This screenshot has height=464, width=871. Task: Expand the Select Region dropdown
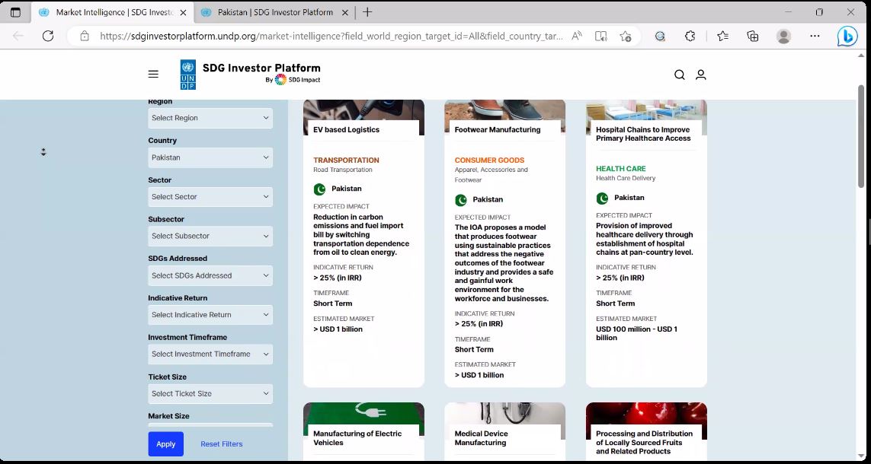point(210,118)
